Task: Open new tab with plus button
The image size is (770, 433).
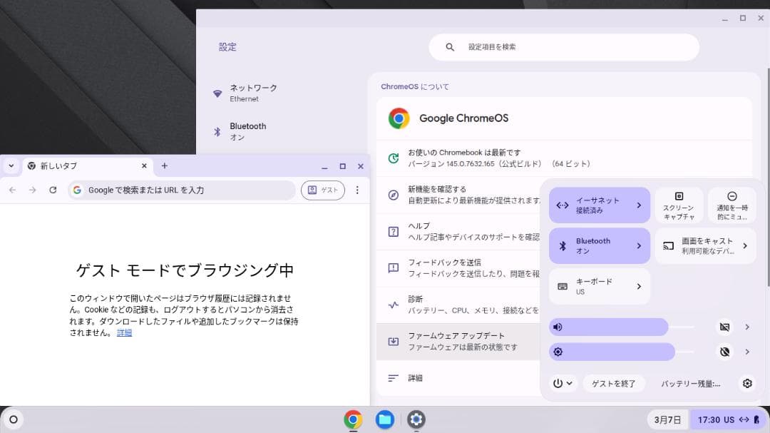Action: (x=165, y=166)
